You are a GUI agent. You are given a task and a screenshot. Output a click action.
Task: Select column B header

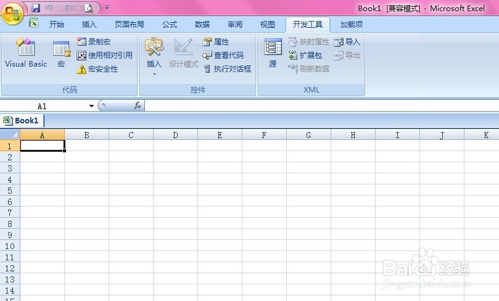(x=86, y=135)
